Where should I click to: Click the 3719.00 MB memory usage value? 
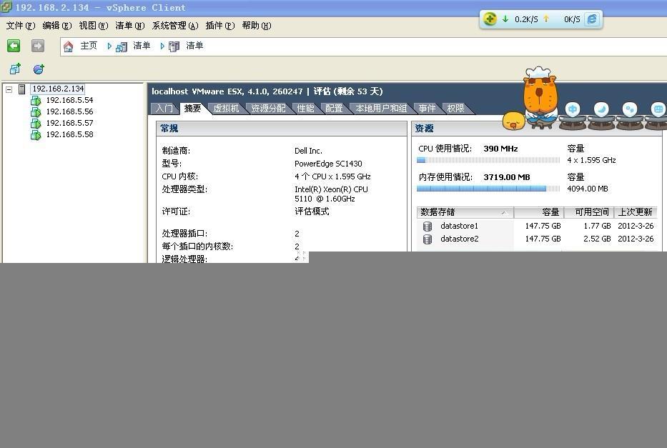point(507,177)
